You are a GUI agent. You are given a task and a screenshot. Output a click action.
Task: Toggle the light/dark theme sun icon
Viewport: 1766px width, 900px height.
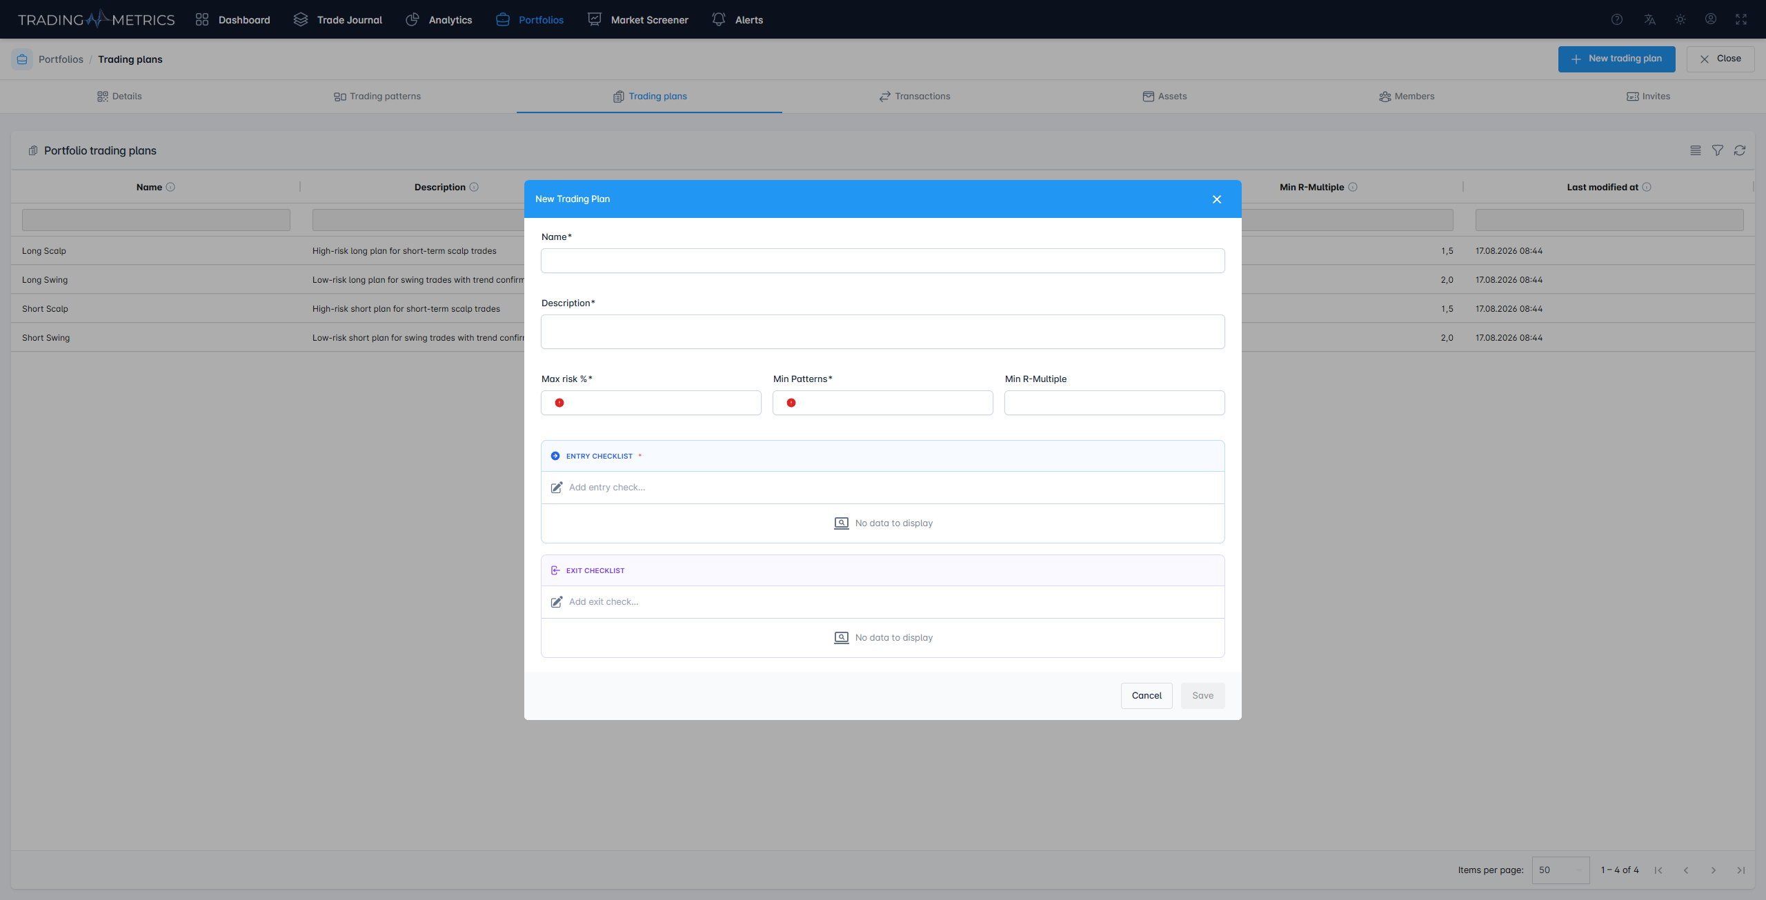[1680, 19]
